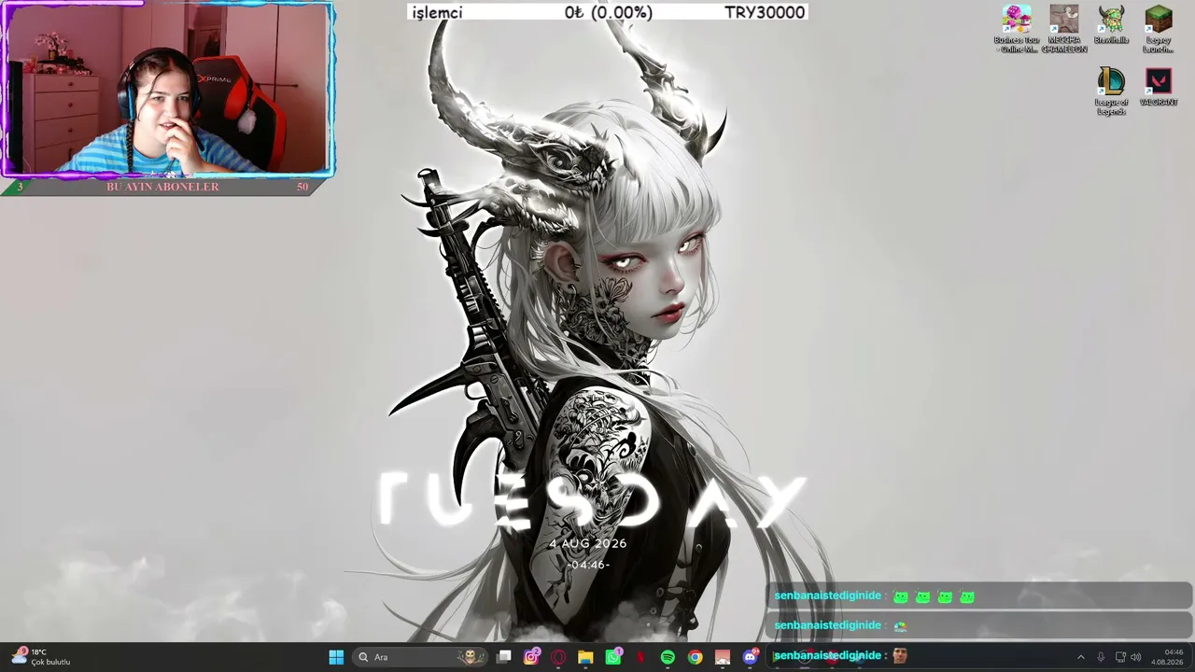Launch the VALORANT desktop shortcut
Image resolution: width=1195 pixels, height=672 pixels.
coord(1159,88)
